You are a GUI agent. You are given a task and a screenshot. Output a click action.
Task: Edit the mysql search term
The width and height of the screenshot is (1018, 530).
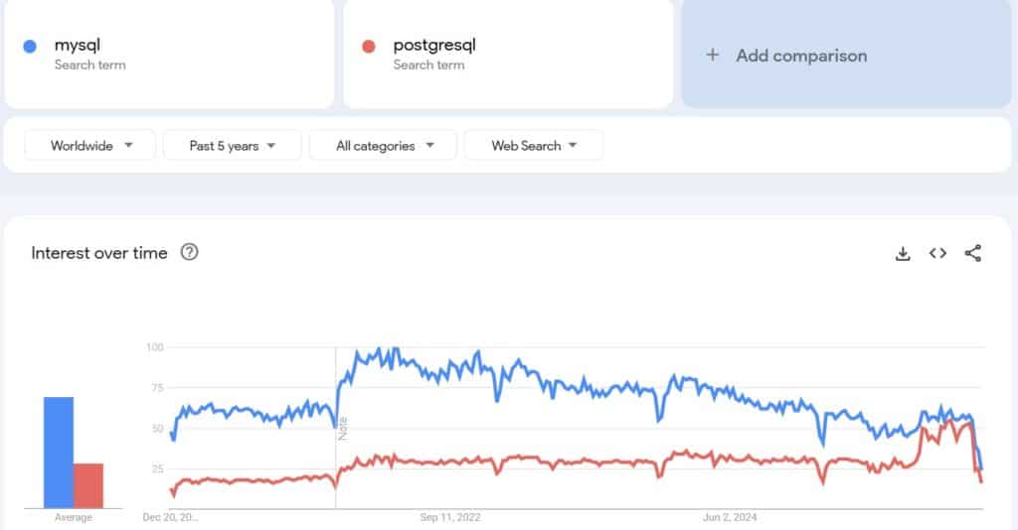pos(78,45)
